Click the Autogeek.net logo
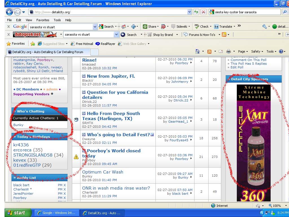The image size is (289, 217). 35,34
